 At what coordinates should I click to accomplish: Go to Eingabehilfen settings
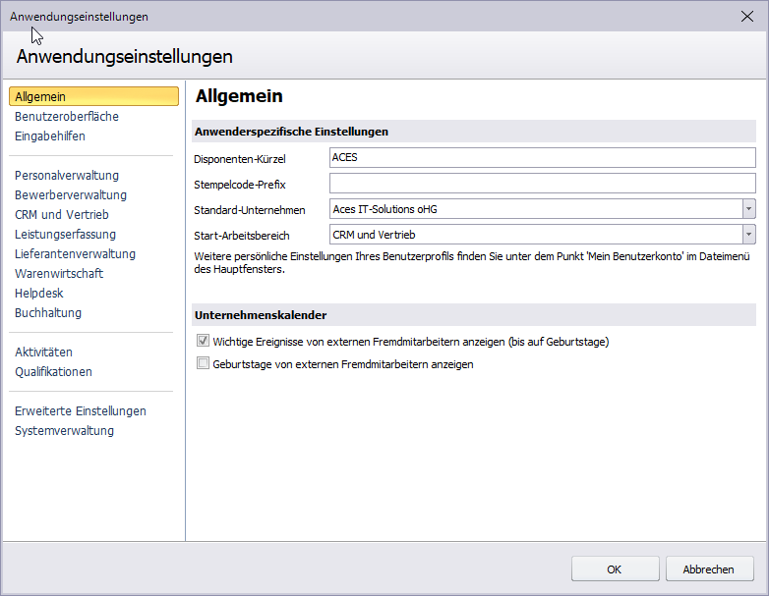[x=49, y=135]
